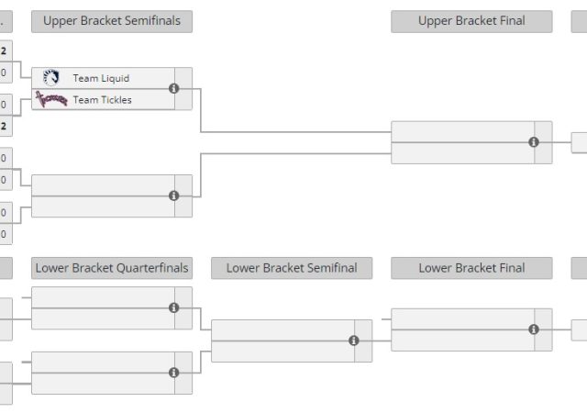Select the empty Lower Bracket Semifinal bottom team slot
Image resolution: width=587 pixels, height=413 pixels.
coord(282,352)
